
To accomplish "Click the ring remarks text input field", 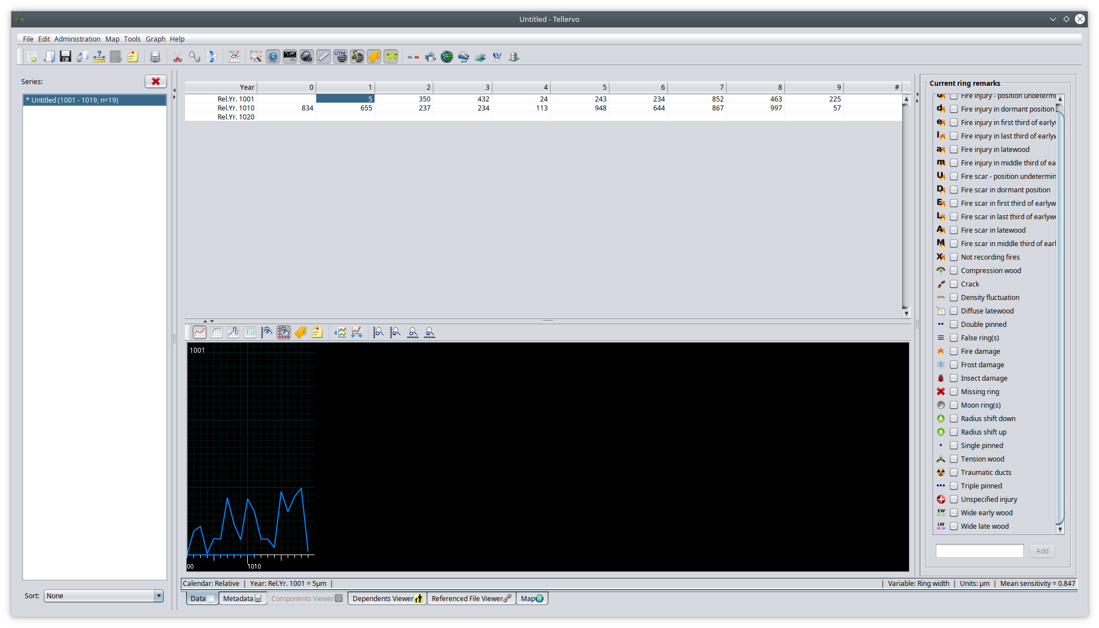I will coord(979,550).
